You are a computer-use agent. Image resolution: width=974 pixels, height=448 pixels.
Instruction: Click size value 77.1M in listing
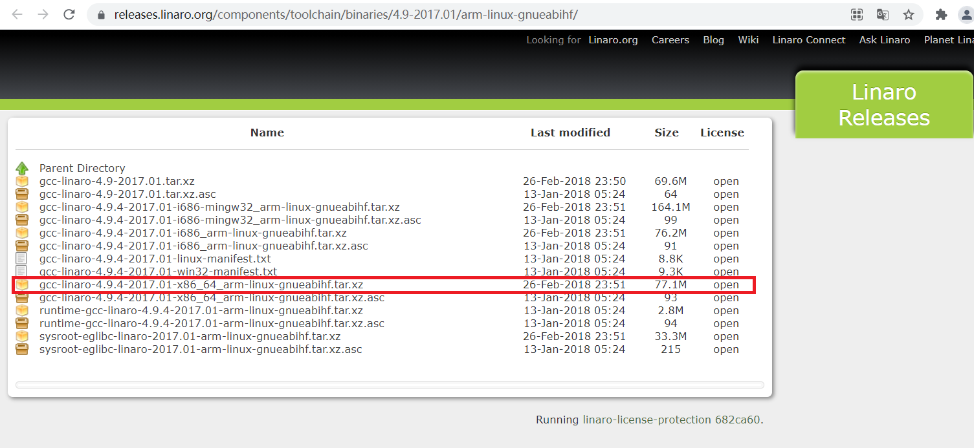point(670,284)
